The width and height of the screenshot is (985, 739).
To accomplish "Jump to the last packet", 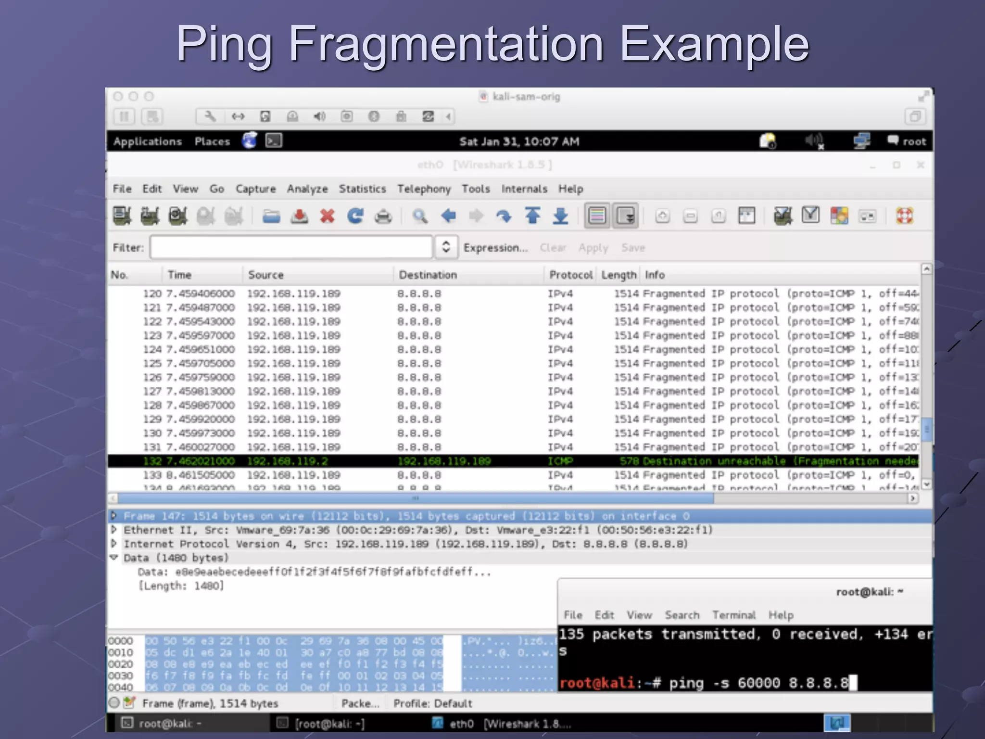I will click(560, 216).
